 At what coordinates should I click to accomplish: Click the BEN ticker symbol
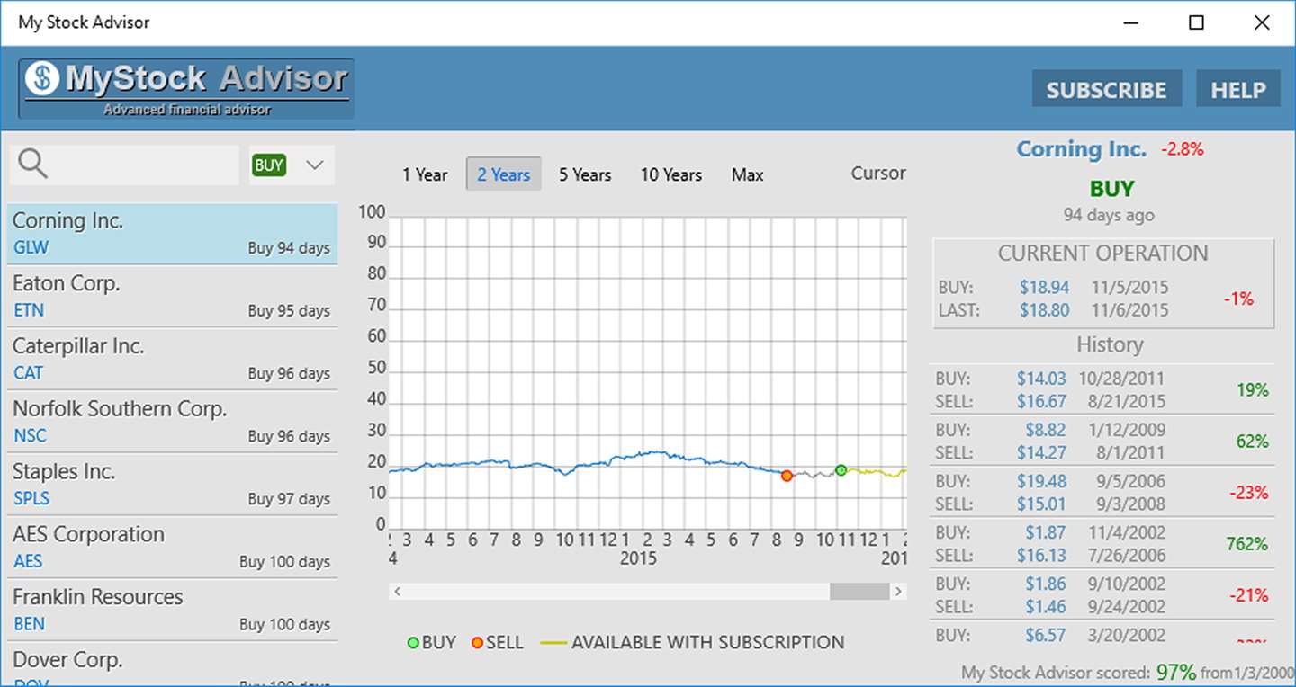click(x=29, y=623)
